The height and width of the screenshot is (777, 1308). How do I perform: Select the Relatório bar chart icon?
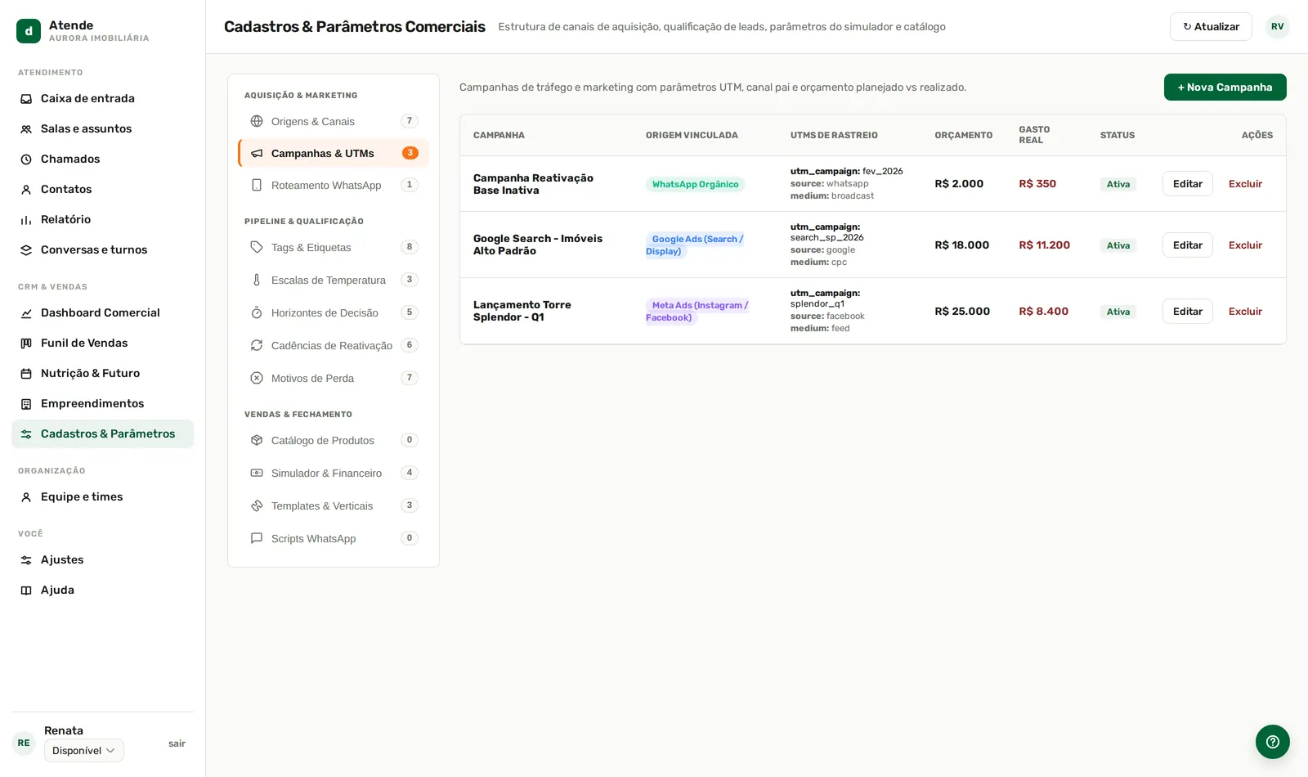(x=26, y=220)
